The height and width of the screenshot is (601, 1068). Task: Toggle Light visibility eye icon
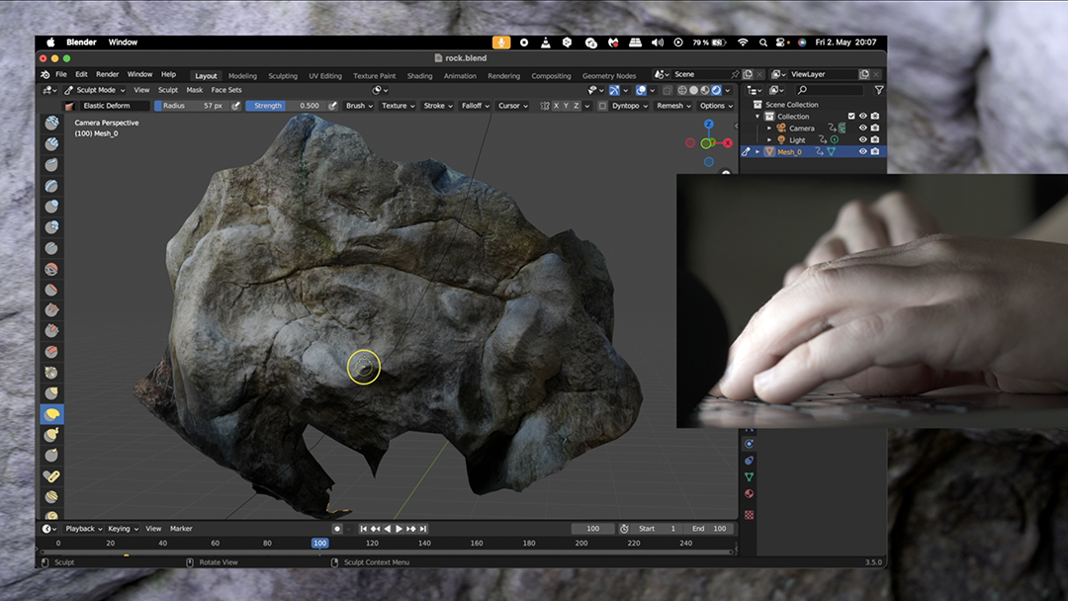(862, 139)
